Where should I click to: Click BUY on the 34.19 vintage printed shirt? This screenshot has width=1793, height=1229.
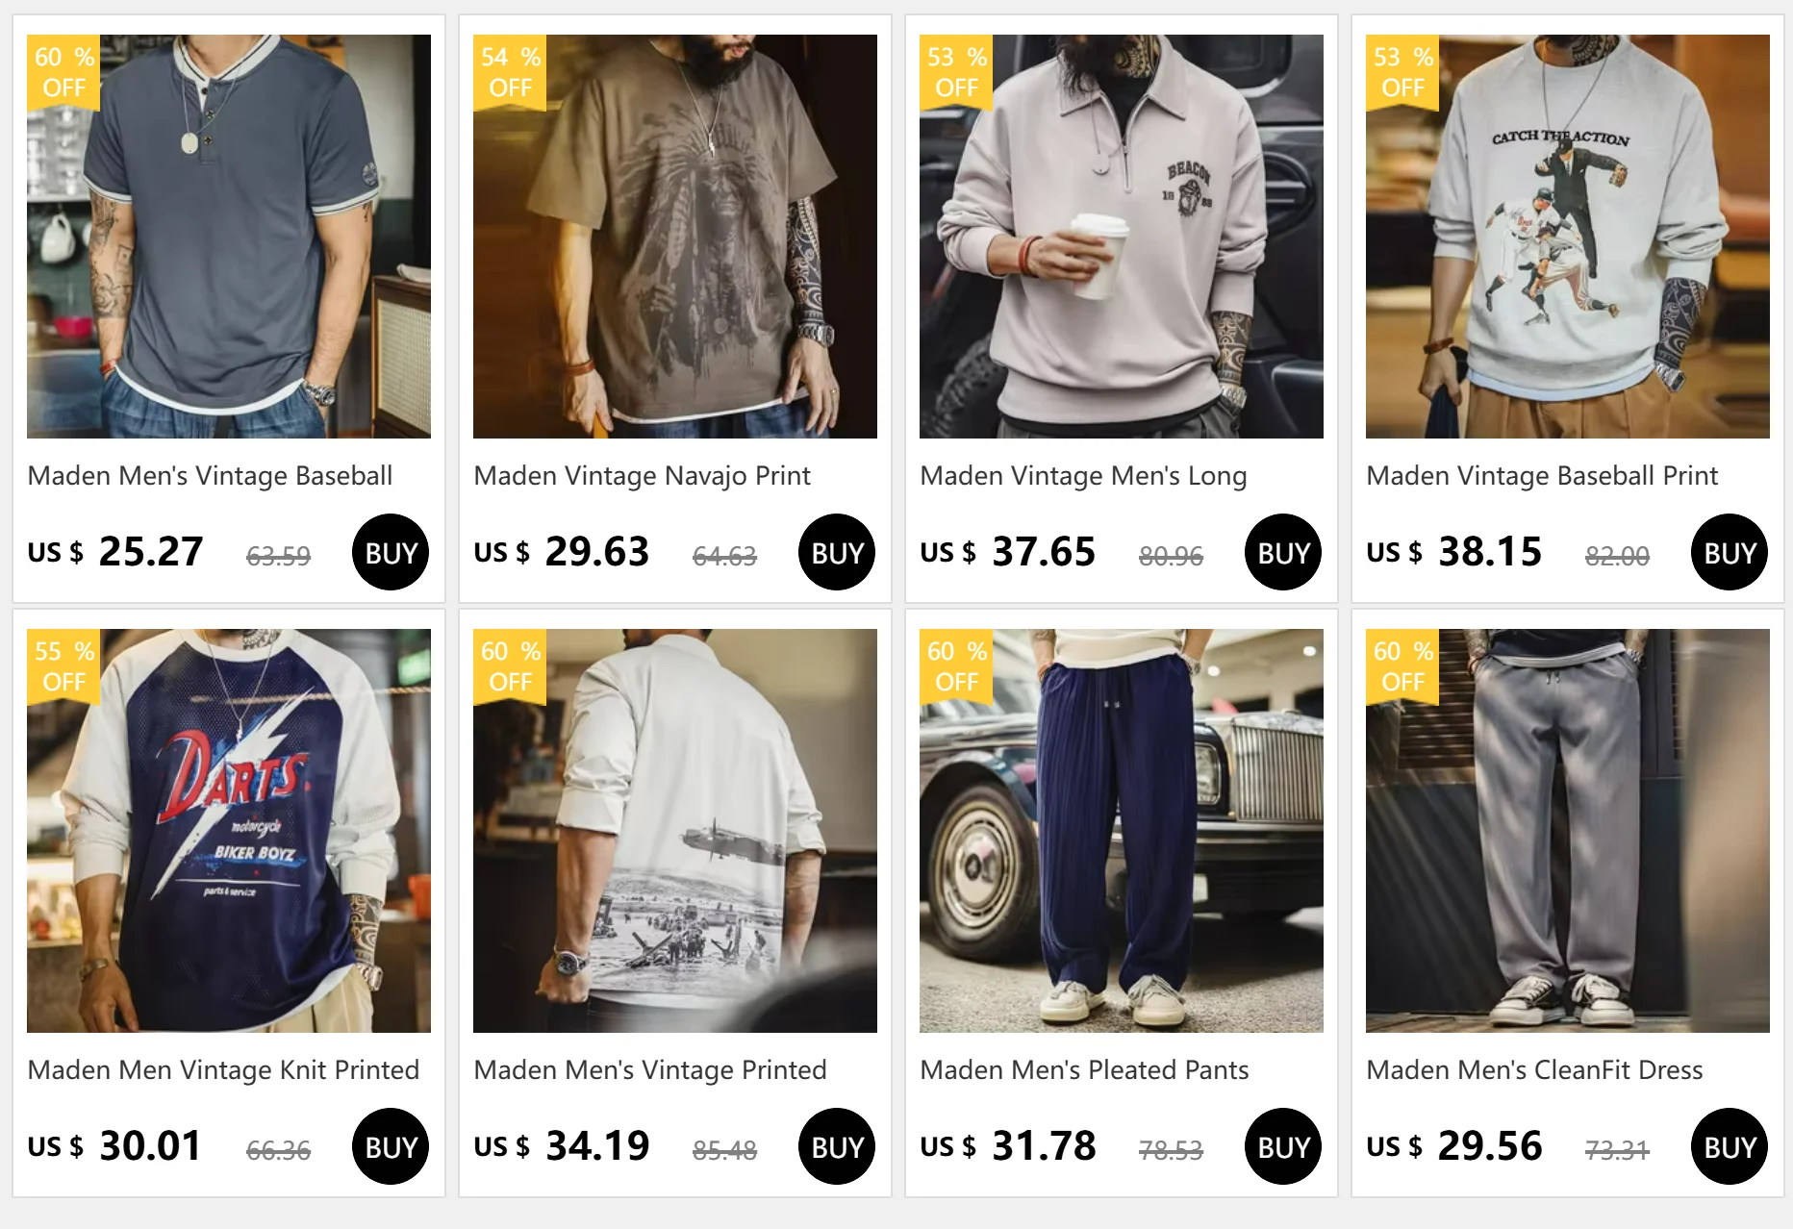pyautogui.click(x=837, y=1146)
